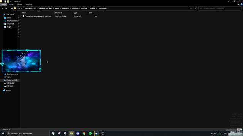Expand the ribbon chevron
This screenshot has width=243, height=136.
pyautogui.click(x=239, y=4)
